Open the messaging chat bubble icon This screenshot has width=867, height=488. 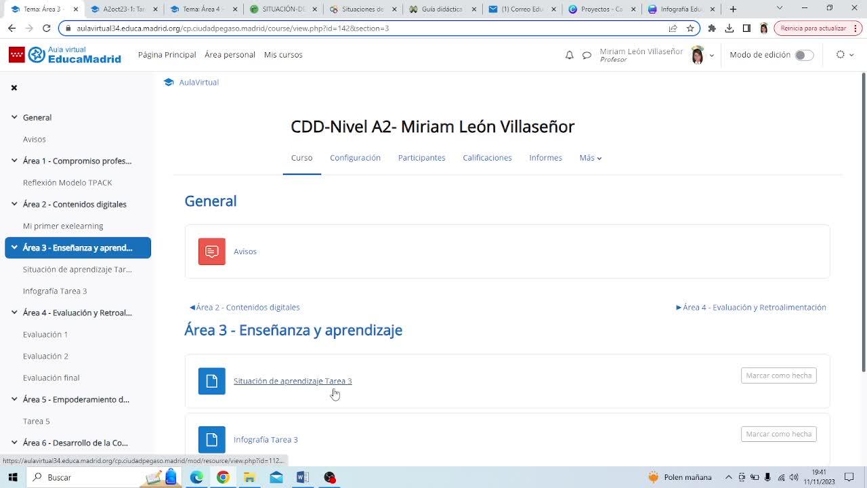[587, 55]
